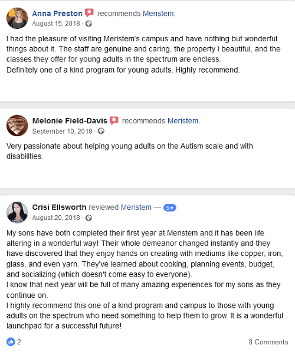Screen dimensions: 295x352
Task: Open the September 10, 2018 timestamp
Action: click(62, 131)
